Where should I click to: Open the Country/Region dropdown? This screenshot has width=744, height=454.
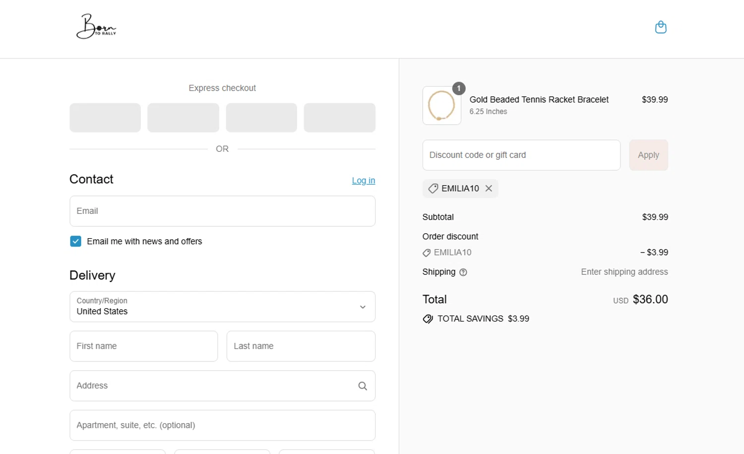tap(222, 307)
